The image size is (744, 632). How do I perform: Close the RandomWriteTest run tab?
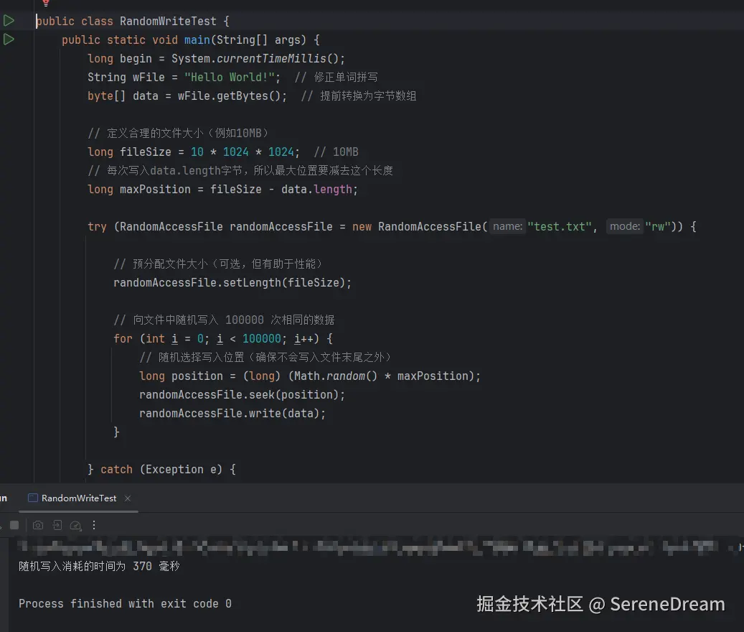[x=128, y=498]
